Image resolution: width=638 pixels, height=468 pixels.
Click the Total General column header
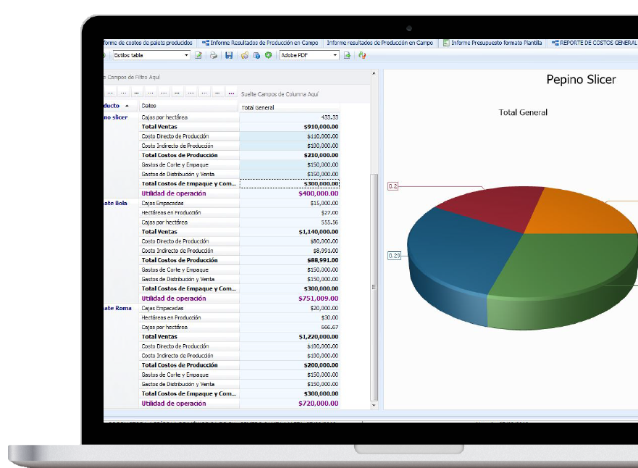point(290,107)
